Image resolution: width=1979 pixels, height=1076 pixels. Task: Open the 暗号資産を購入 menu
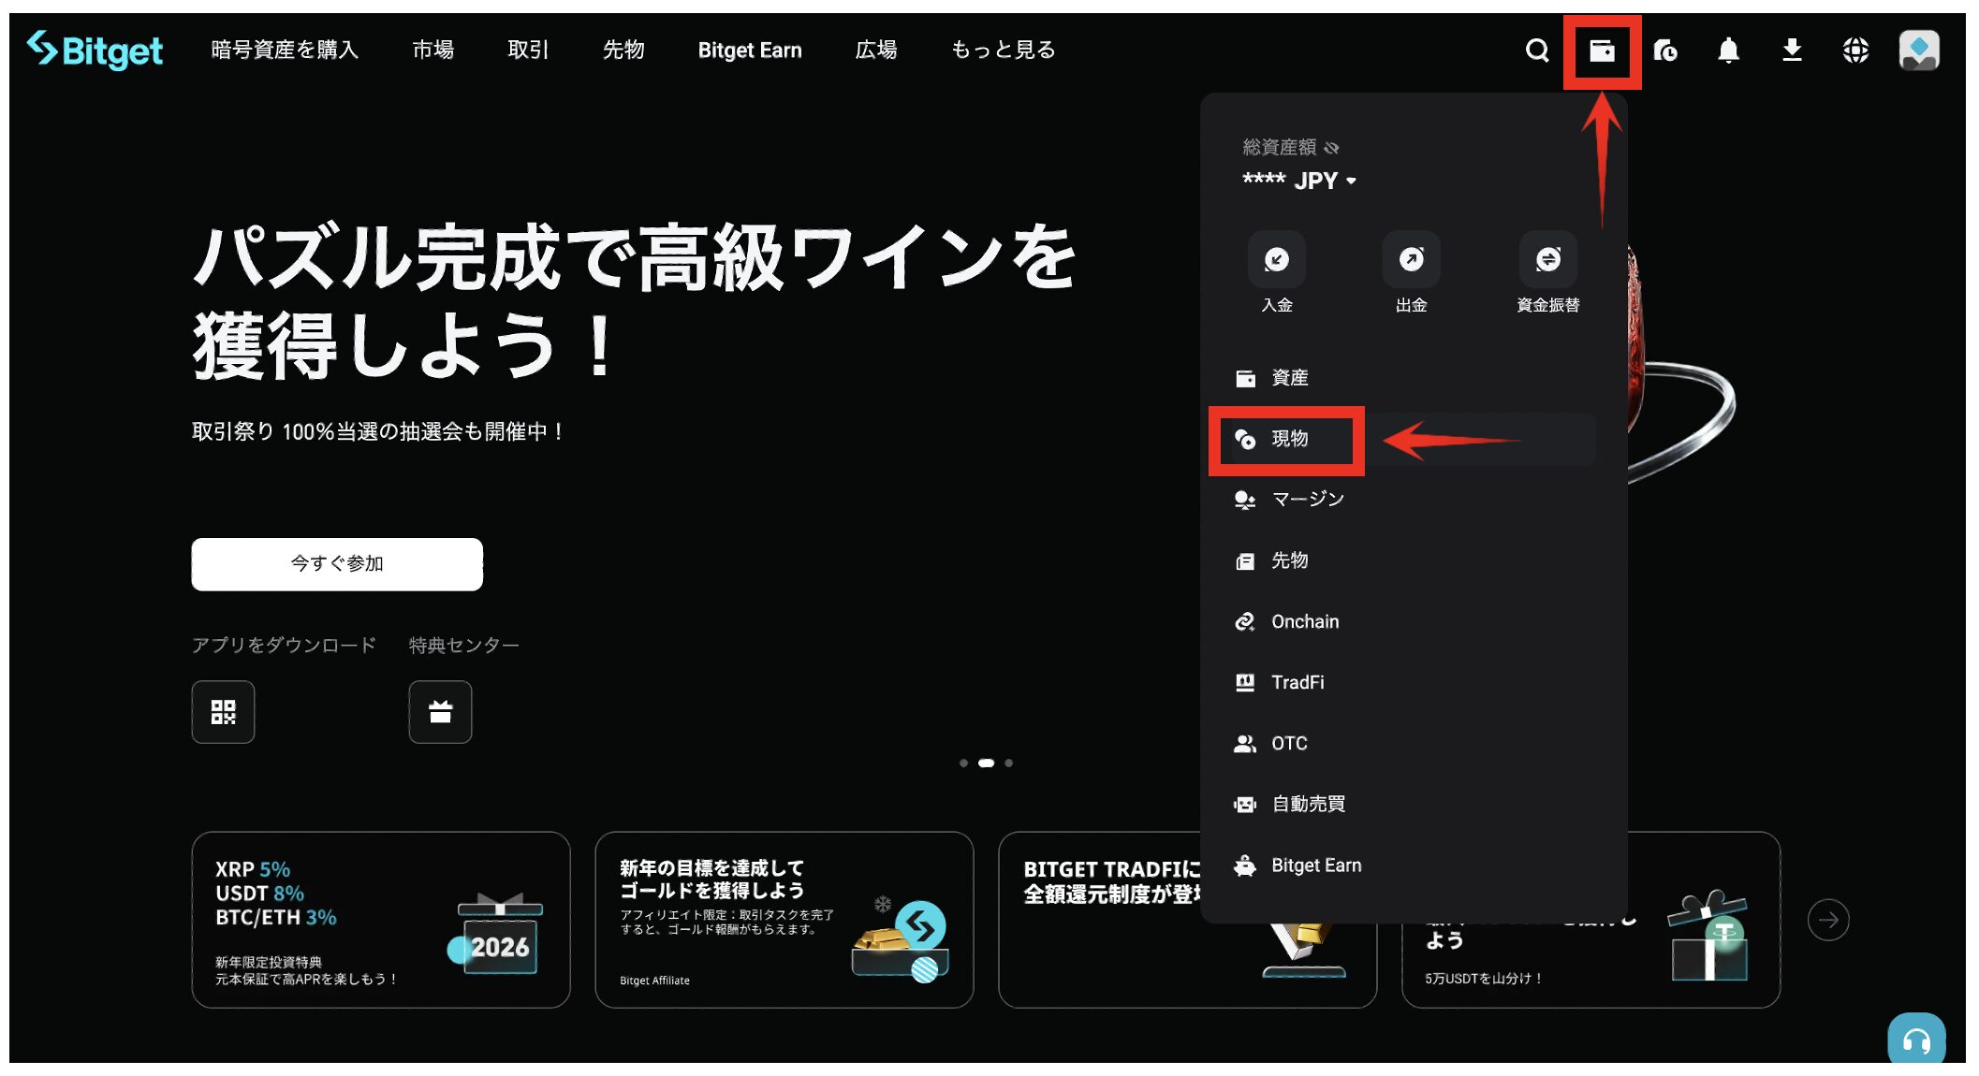pyautogui.click(x=285, y=51)
